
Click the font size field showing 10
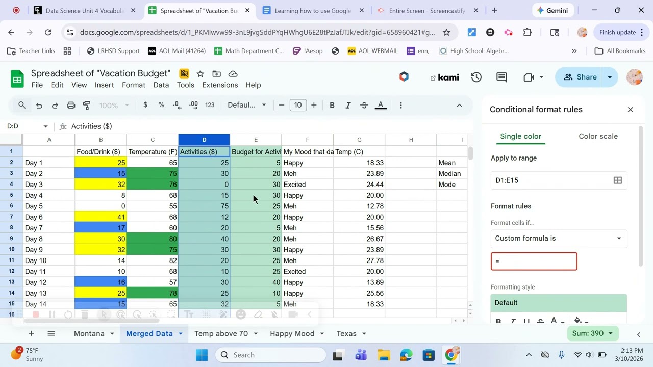coord(298,105)
